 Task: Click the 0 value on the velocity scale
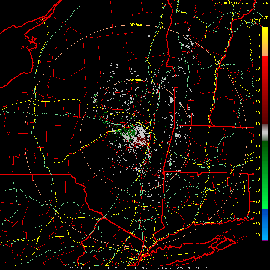[x=259, y=135]
